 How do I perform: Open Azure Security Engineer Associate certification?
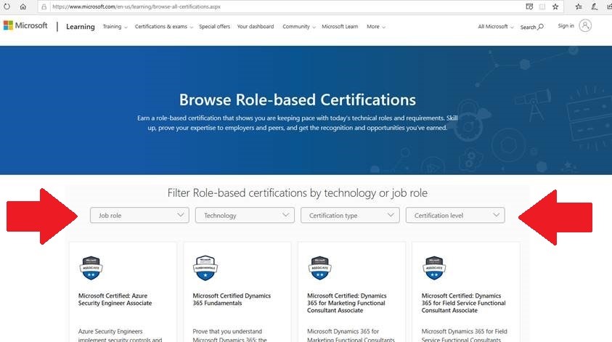(x=115, y=299)
